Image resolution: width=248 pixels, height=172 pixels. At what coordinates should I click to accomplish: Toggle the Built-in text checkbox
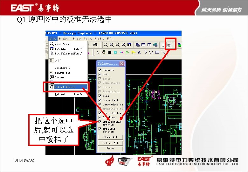click(100, 113)
